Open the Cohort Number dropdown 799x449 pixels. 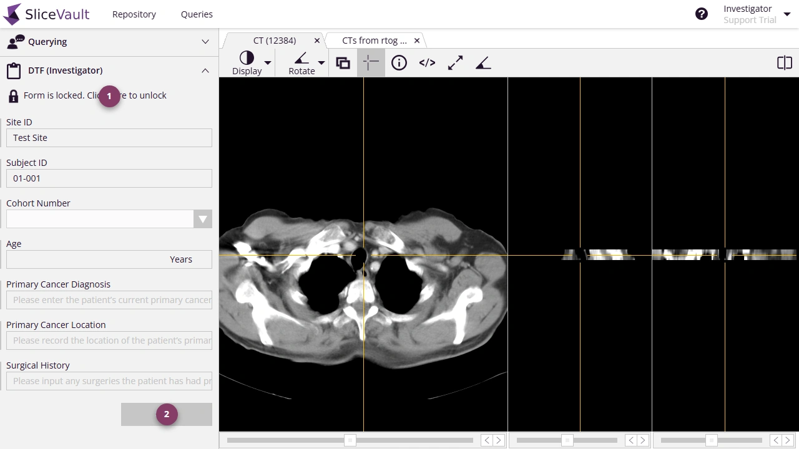tap(203, 219)
